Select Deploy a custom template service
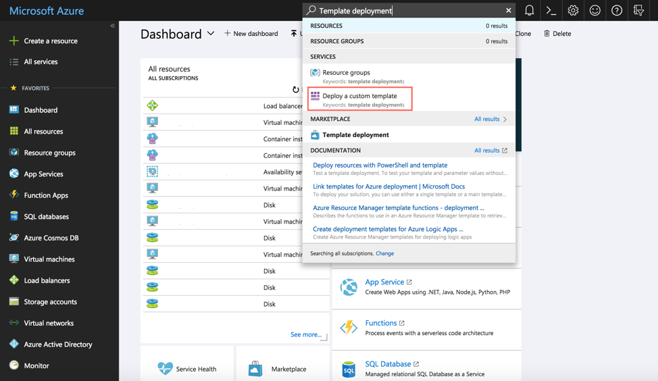The width and height of the screenshot is (658, 381). tap(359, 96)
